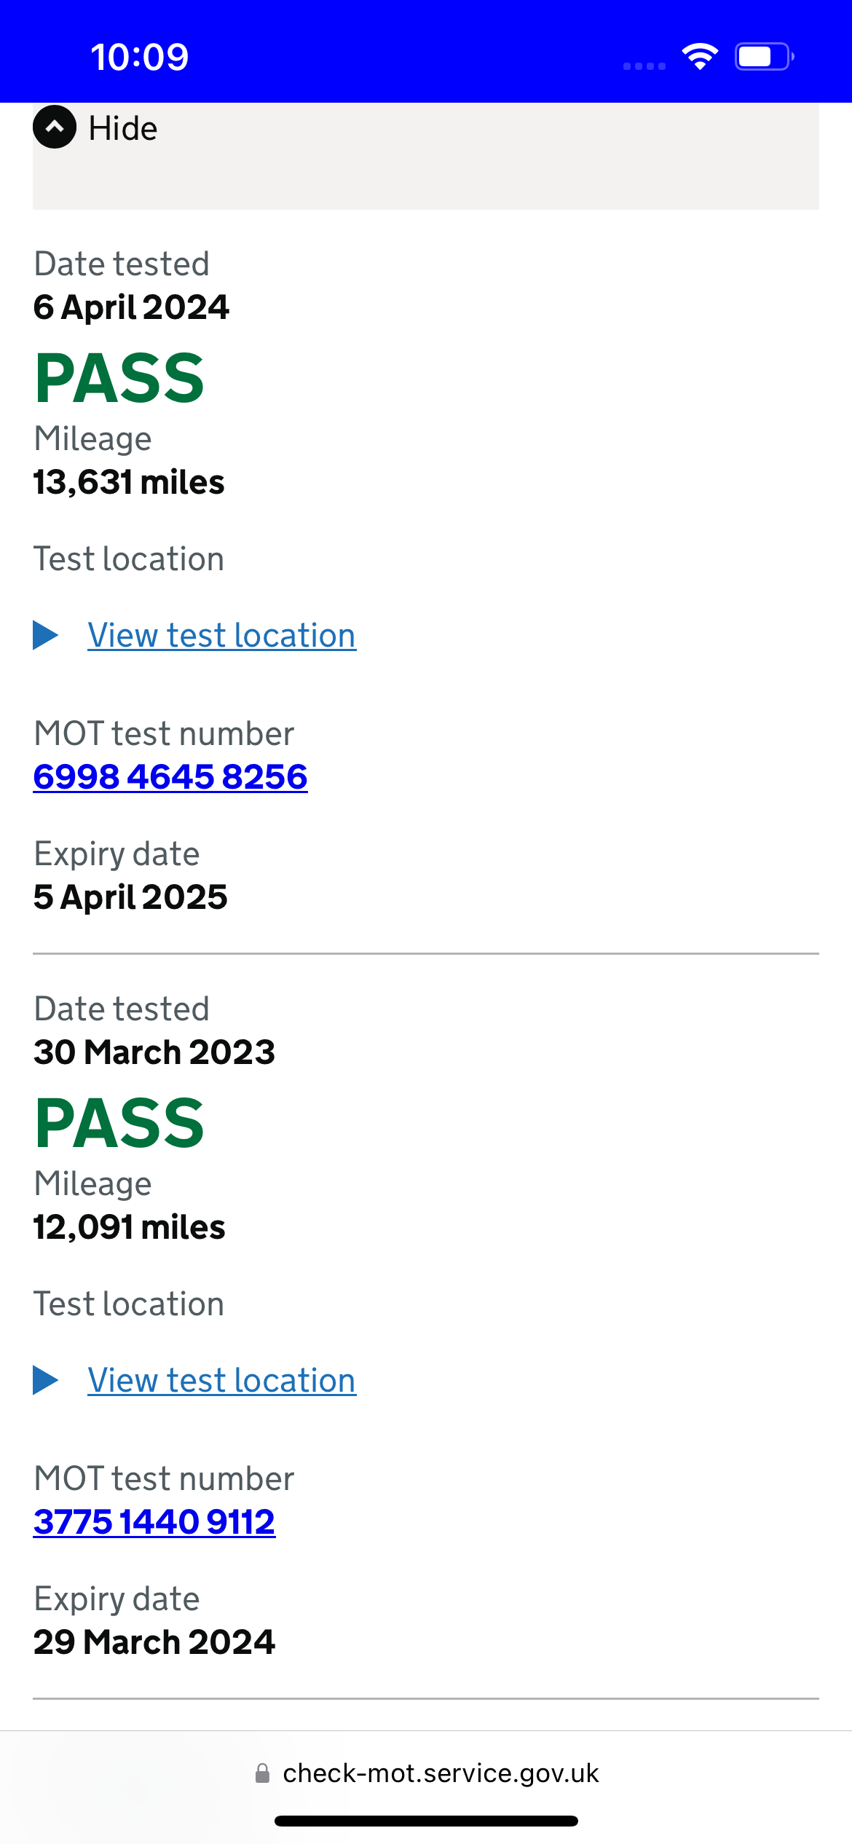The width and height of the screenshot is (852, 1844).
Task: Tap the Wi-Fi status icon
Action: 700,57
